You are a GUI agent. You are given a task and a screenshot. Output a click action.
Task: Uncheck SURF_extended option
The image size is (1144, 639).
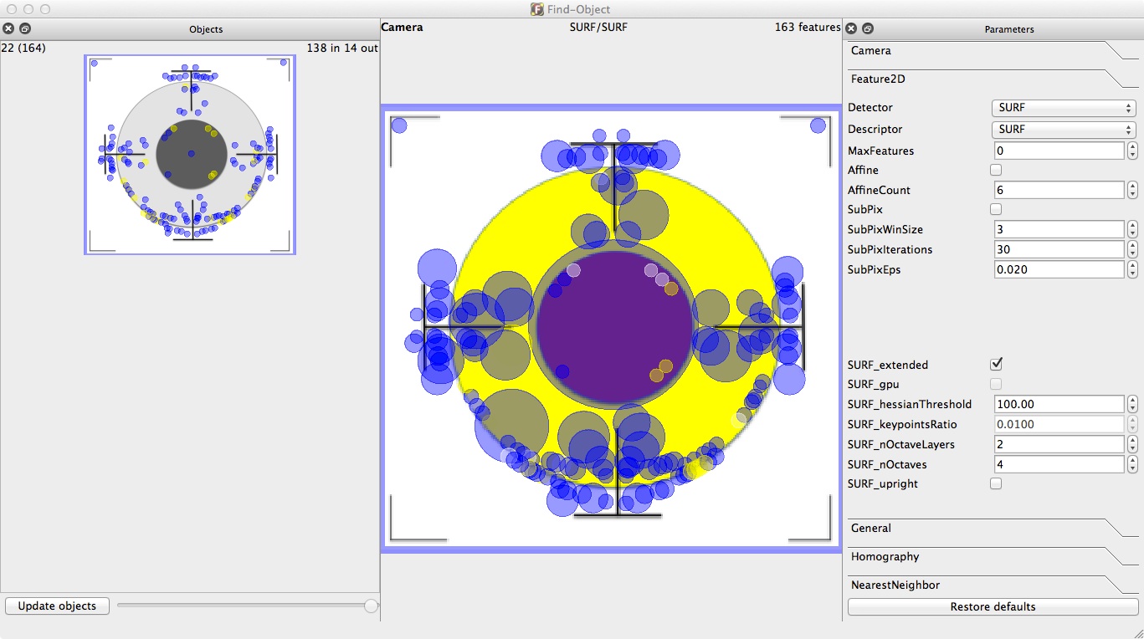996,365
